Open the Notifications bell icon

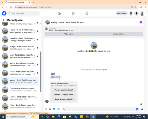[x=136, y=13]
